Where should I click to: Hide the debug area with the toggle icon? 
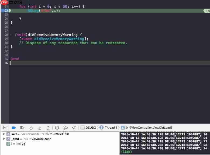pyautogui.click(x=5, y=128)
